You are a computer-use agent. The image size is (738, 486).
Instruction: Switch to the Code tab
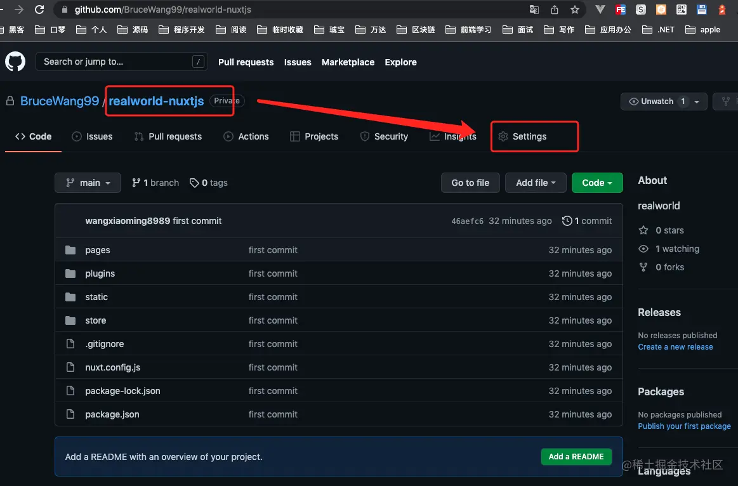coord(34,136)
